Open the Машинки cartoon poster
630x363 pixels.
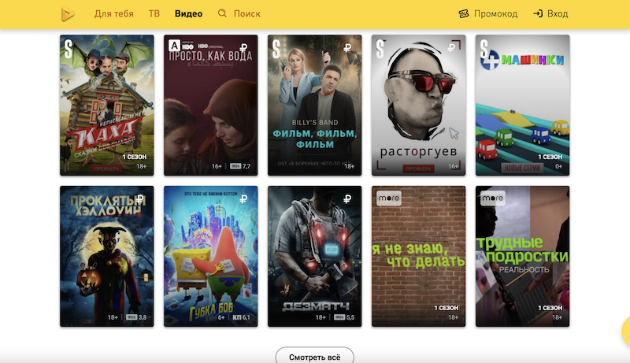[x=522, y=106]
